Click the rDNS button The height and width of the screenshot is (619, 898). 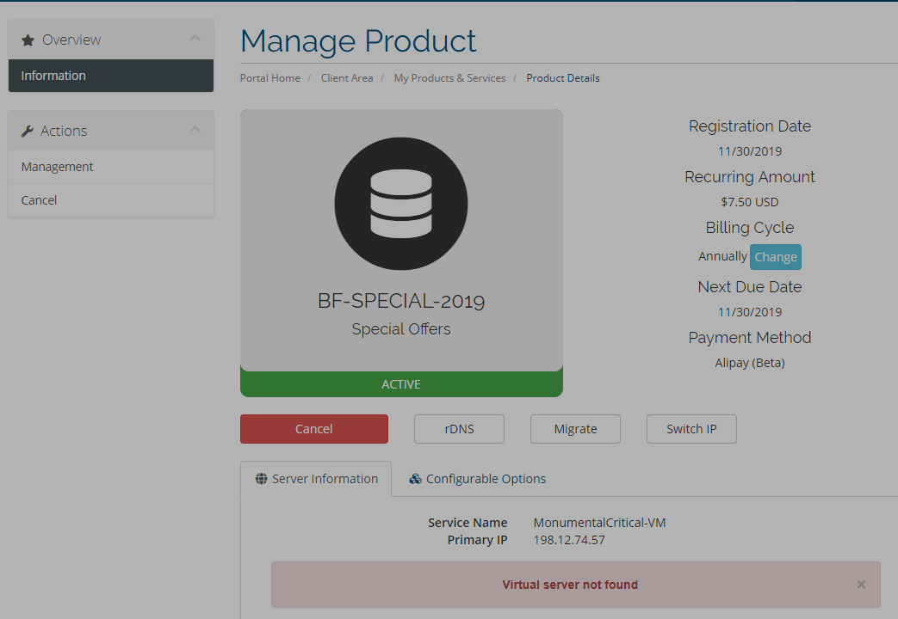click(x=459, y=429)
